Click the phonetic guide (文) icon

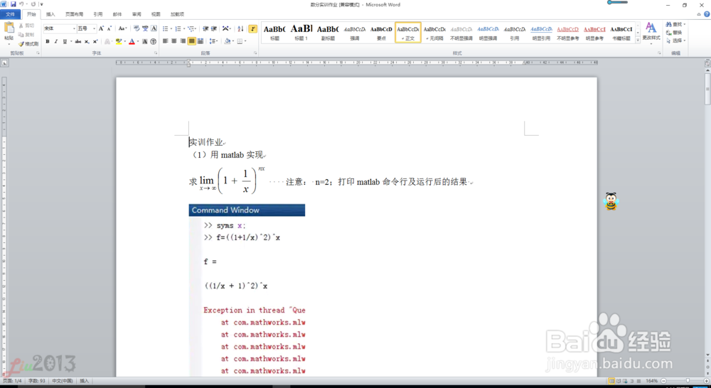pyautogui.click(x=145, y=28)
